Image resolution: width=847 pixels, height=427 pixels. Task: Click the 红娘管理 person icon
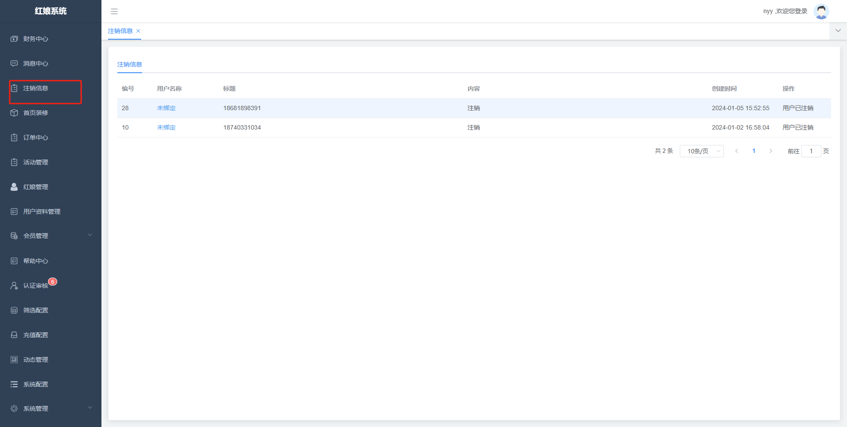tap(14, 187)
